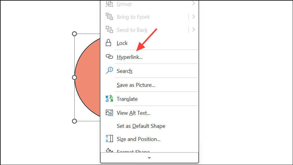This screenshot has width=293, height=165.
Task: Expand the context menu with bottom chevron
Action: [149, 158]
